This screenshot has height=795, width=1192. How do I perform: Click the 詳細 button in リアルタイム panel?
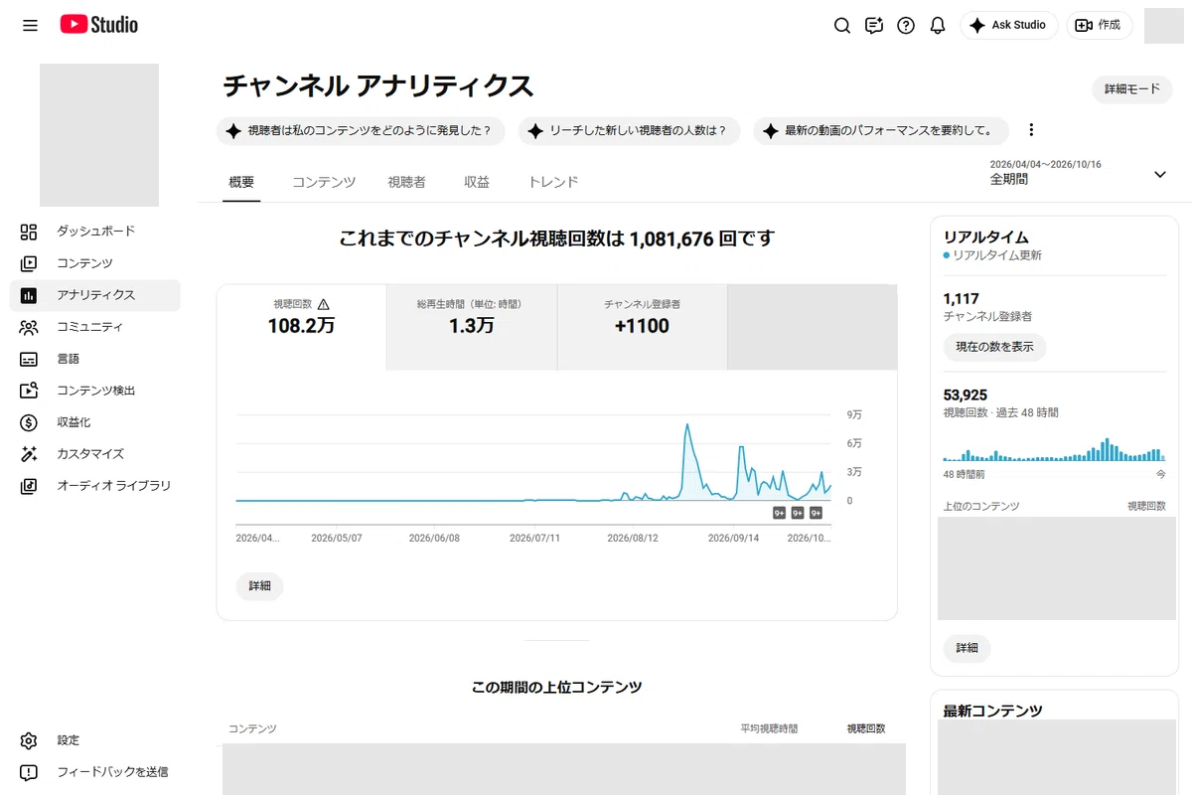[x=967, y=648]
